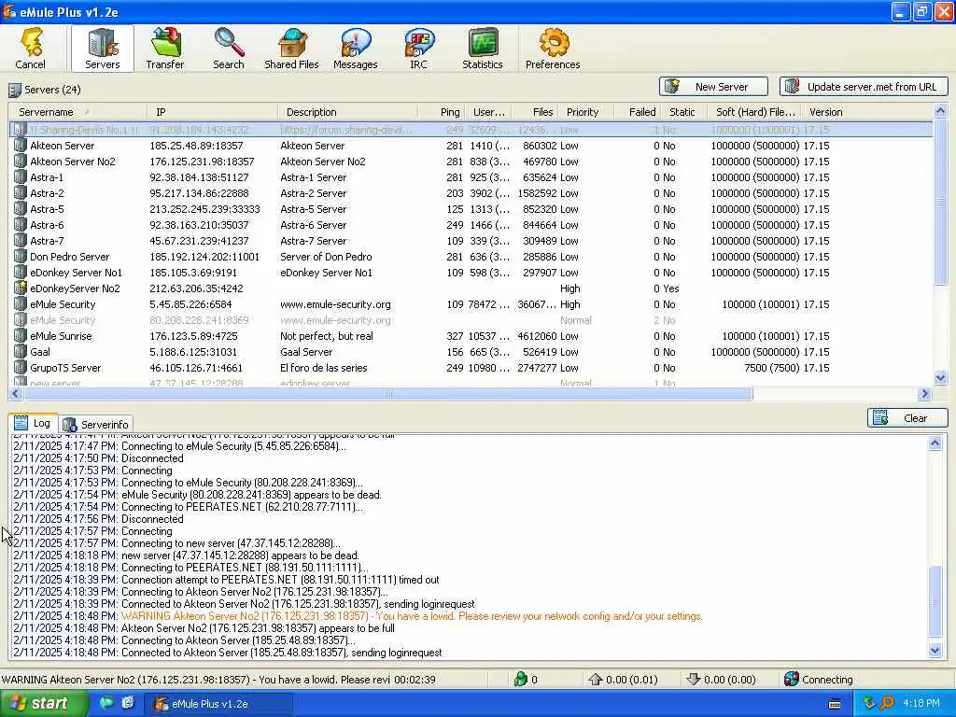Viewport: 956px width, 717px height.
Task: Switch to the Log tab
Action: click(x=33, y=423)
